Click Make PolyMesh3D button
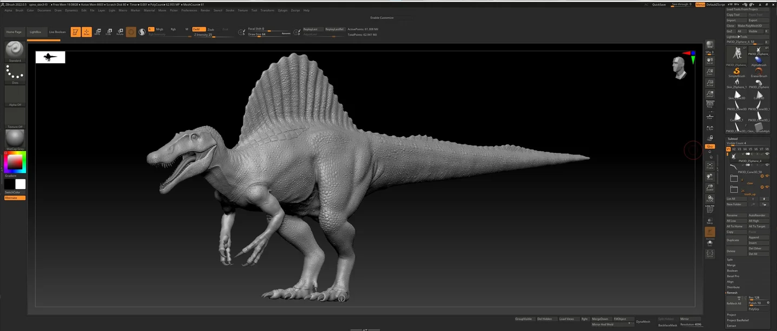 (x=753, y=25)
